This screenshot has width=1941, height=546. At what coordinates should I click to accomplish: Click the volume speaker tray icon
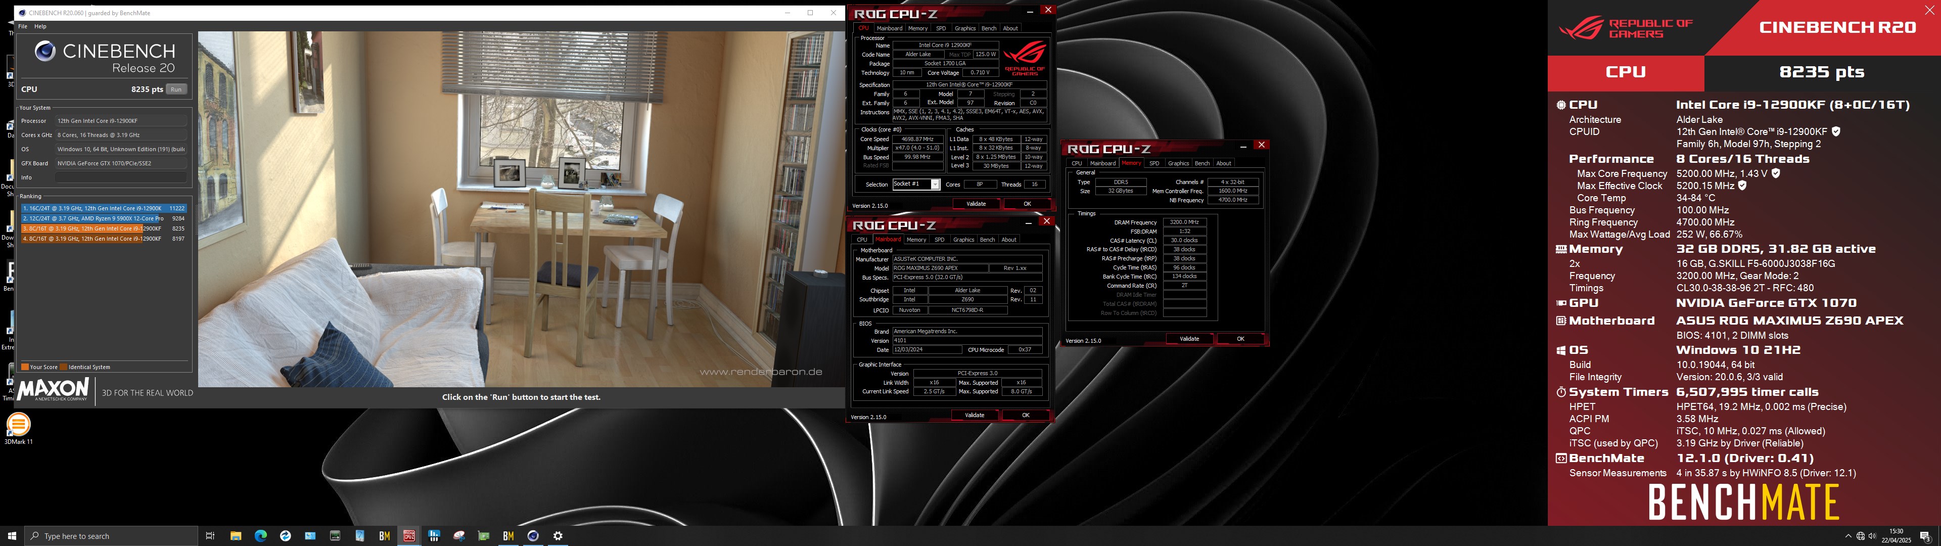tap(1872, 536)
